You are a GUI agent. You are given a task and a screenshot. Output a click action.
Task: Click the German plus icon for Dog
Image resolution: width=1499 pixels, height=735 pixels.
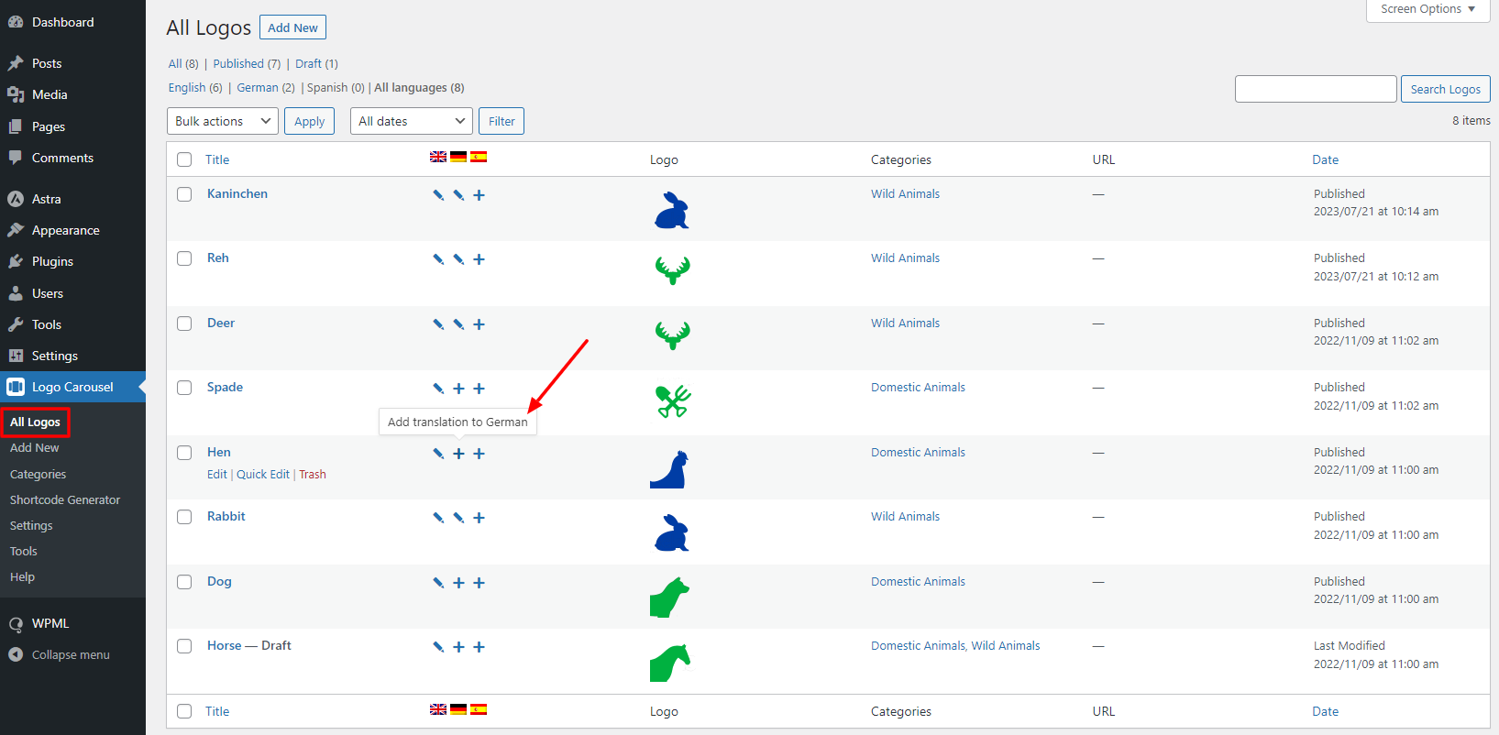(458, 583)
